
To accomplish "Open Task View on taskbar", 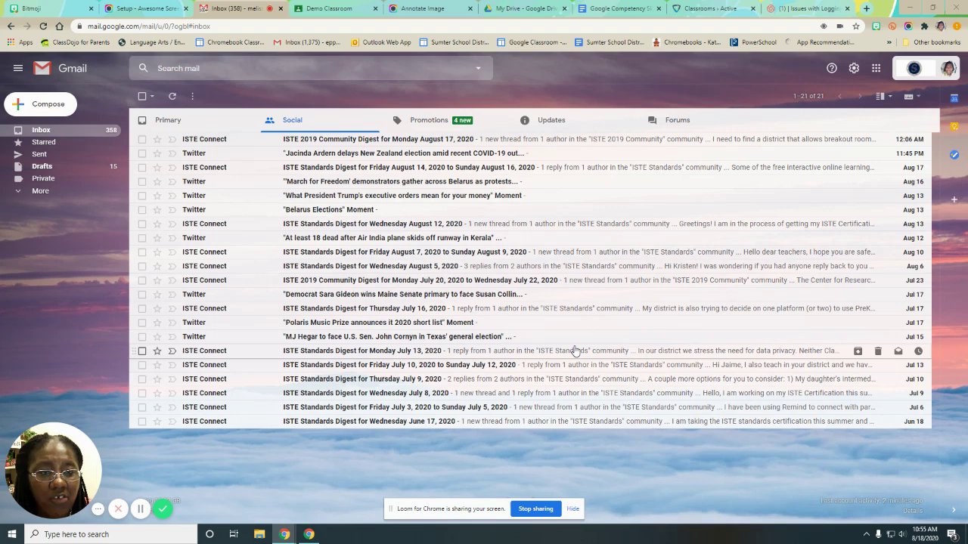I will point(234,534).
